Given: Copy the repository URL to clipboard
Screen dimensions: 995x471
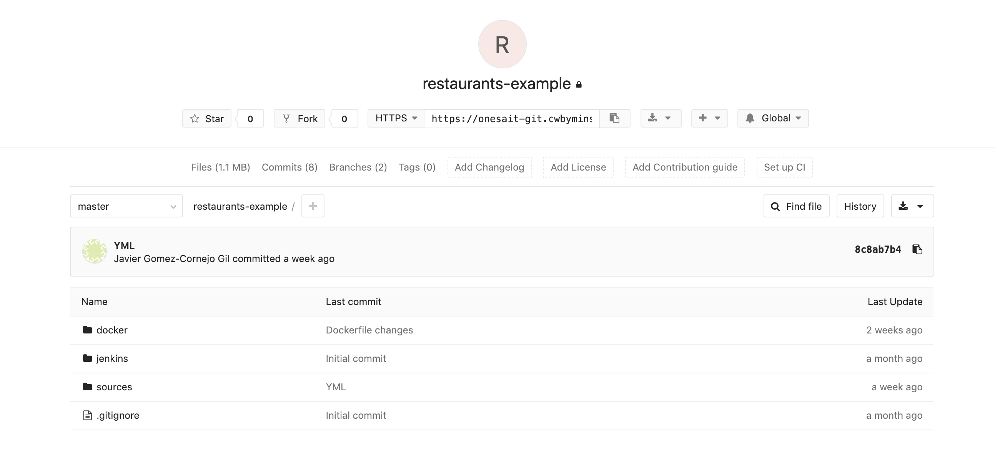Looking at the screenshot, I should (x=614, y=118).
